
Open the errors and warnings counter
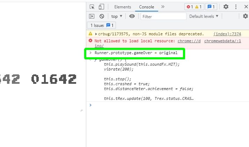[x=194, y=7]
